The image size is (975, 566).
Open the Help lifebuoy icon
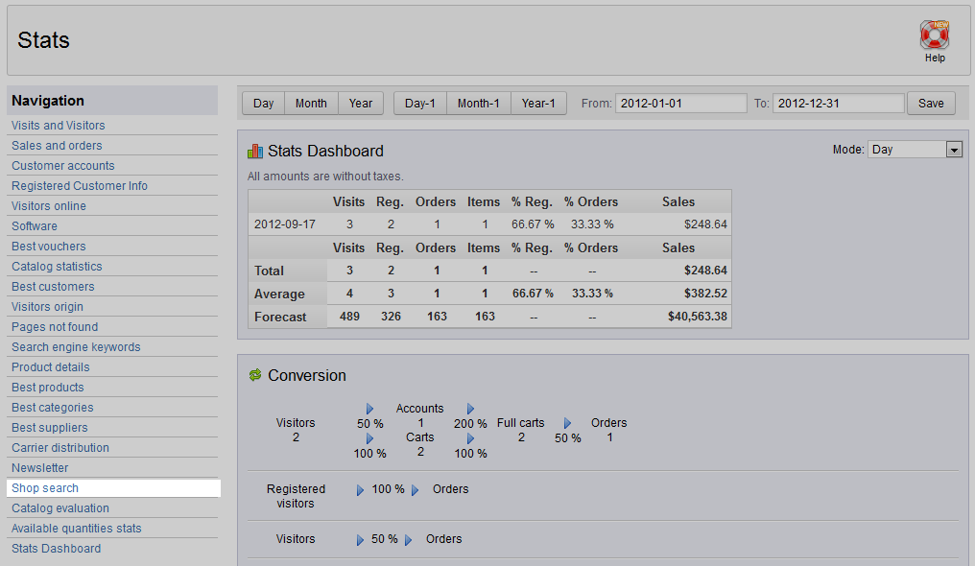(934, 35)
